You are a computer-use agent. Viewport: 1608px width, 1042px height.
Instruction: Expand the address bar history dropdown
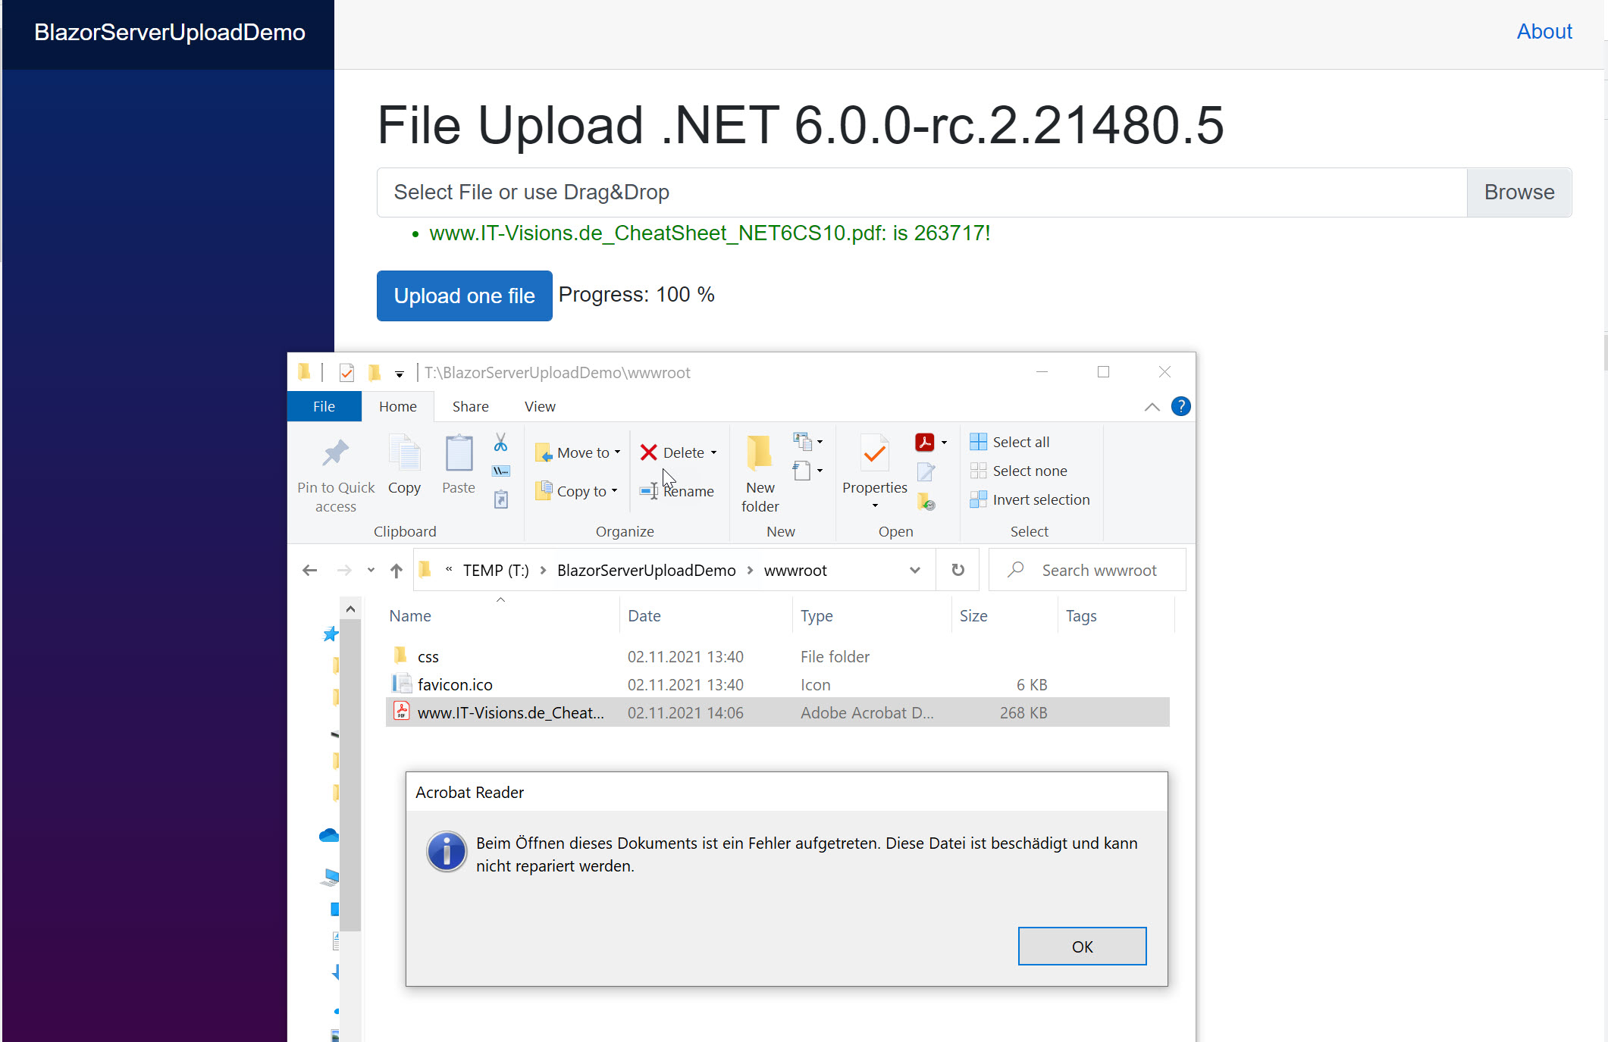pos(914,570)
